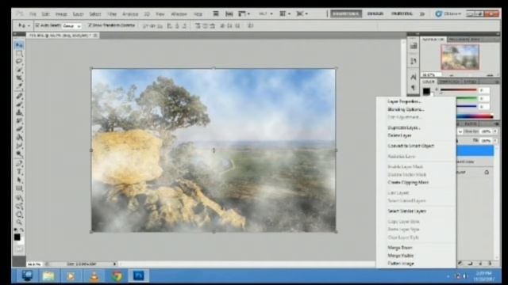Image resolution: width=508 pixels, height=285 pixels.
Task: Click the Auto-Align Layers icon
Action: (250, 25)
